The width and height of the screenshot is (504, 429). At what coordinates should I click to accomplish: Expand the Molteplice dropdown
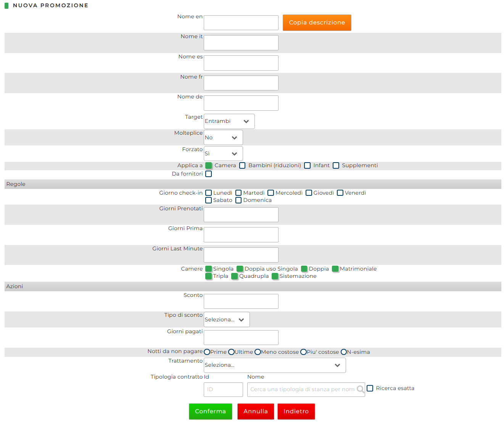(223, 138)
